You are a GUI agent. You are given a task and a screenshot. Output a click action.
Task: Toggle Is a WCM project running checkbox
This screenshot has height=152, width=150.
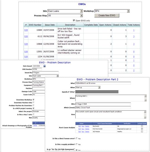33,108
